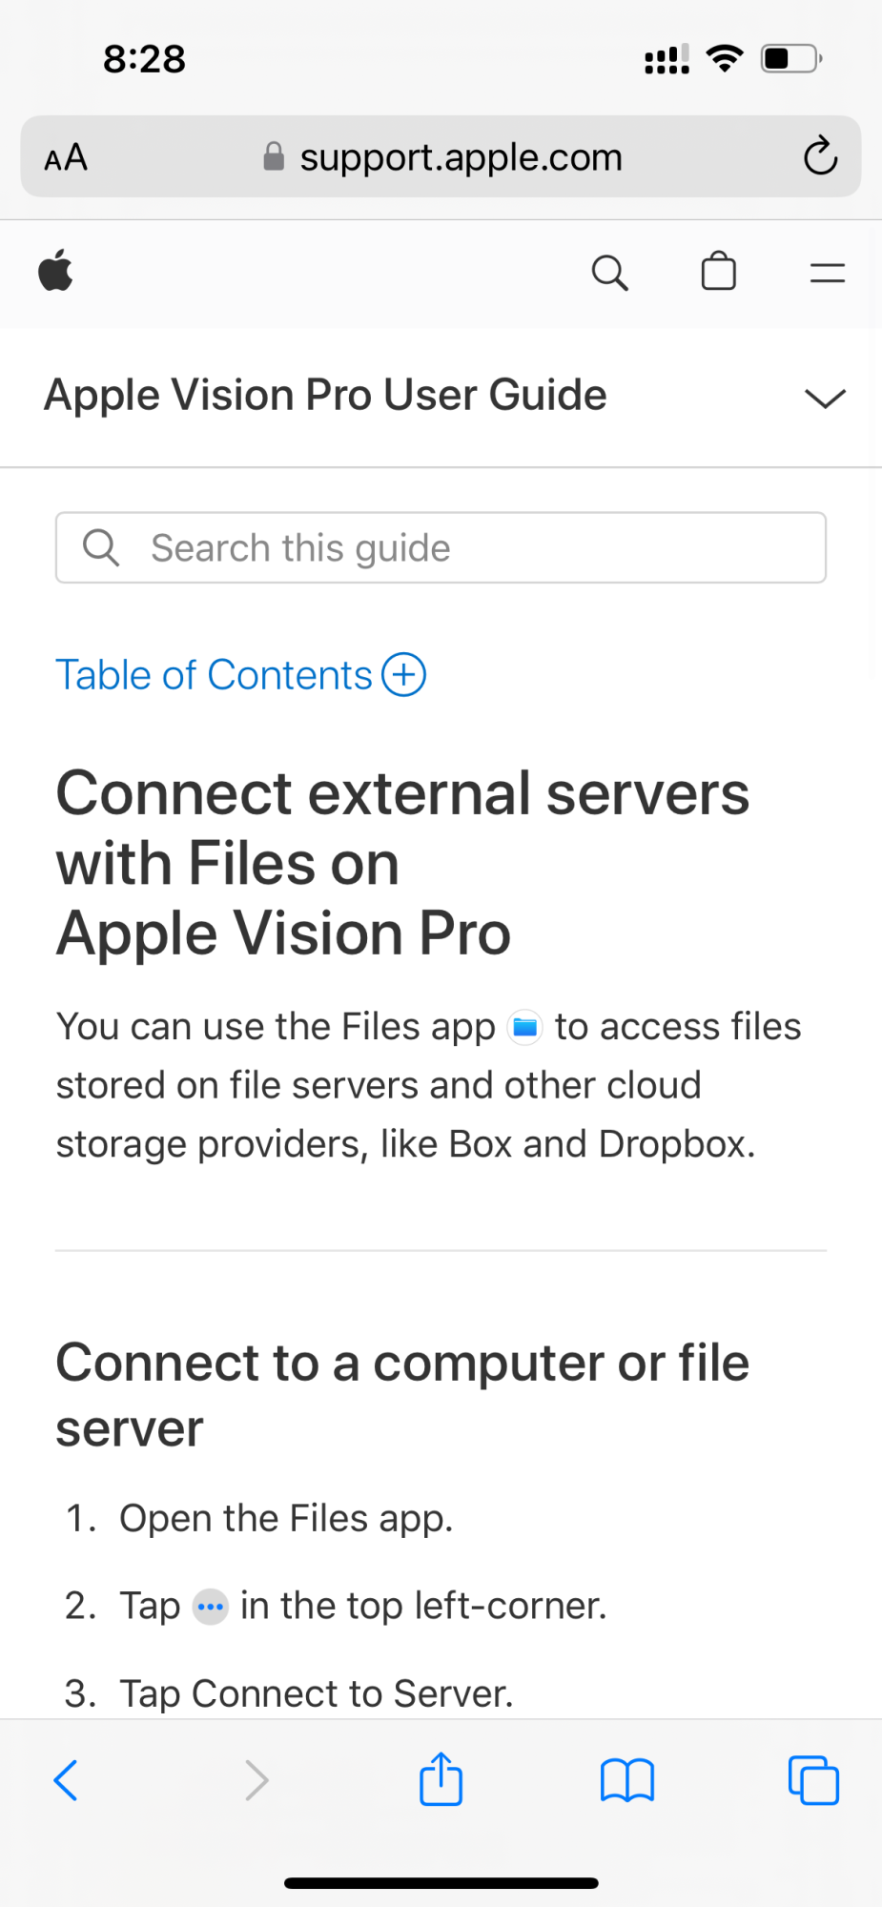Expand Table of Contents plus icon
The height and width of the screenshot is (1907, 882).
coord(403,675)
